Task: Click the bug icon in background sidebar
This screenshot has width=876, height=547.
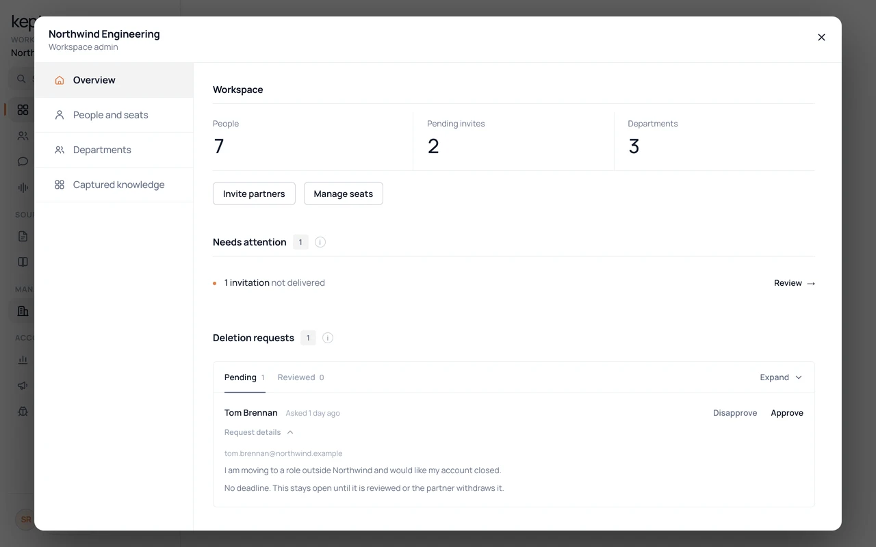Action: pyautogui.click(x=23, y=412)
